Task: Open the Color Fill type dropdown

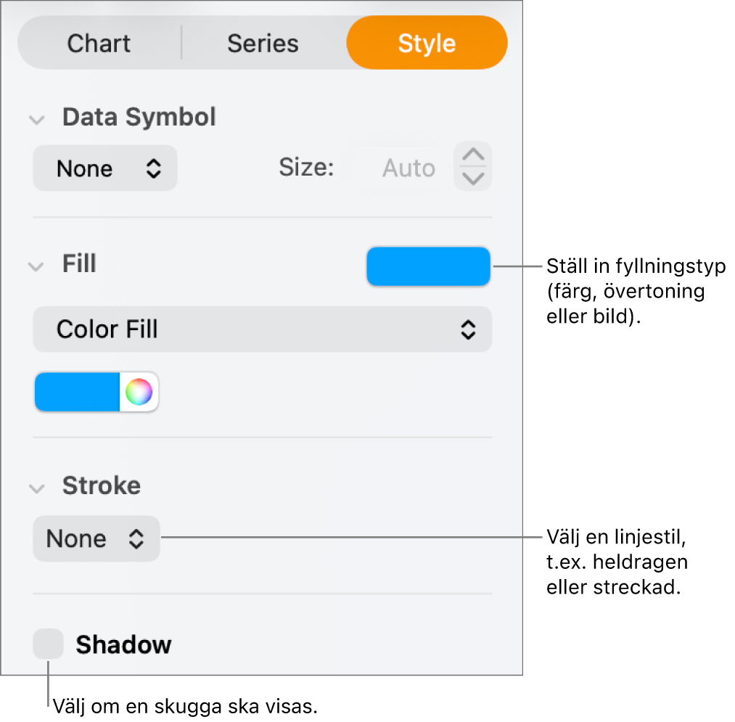Action: click(262, 329)
